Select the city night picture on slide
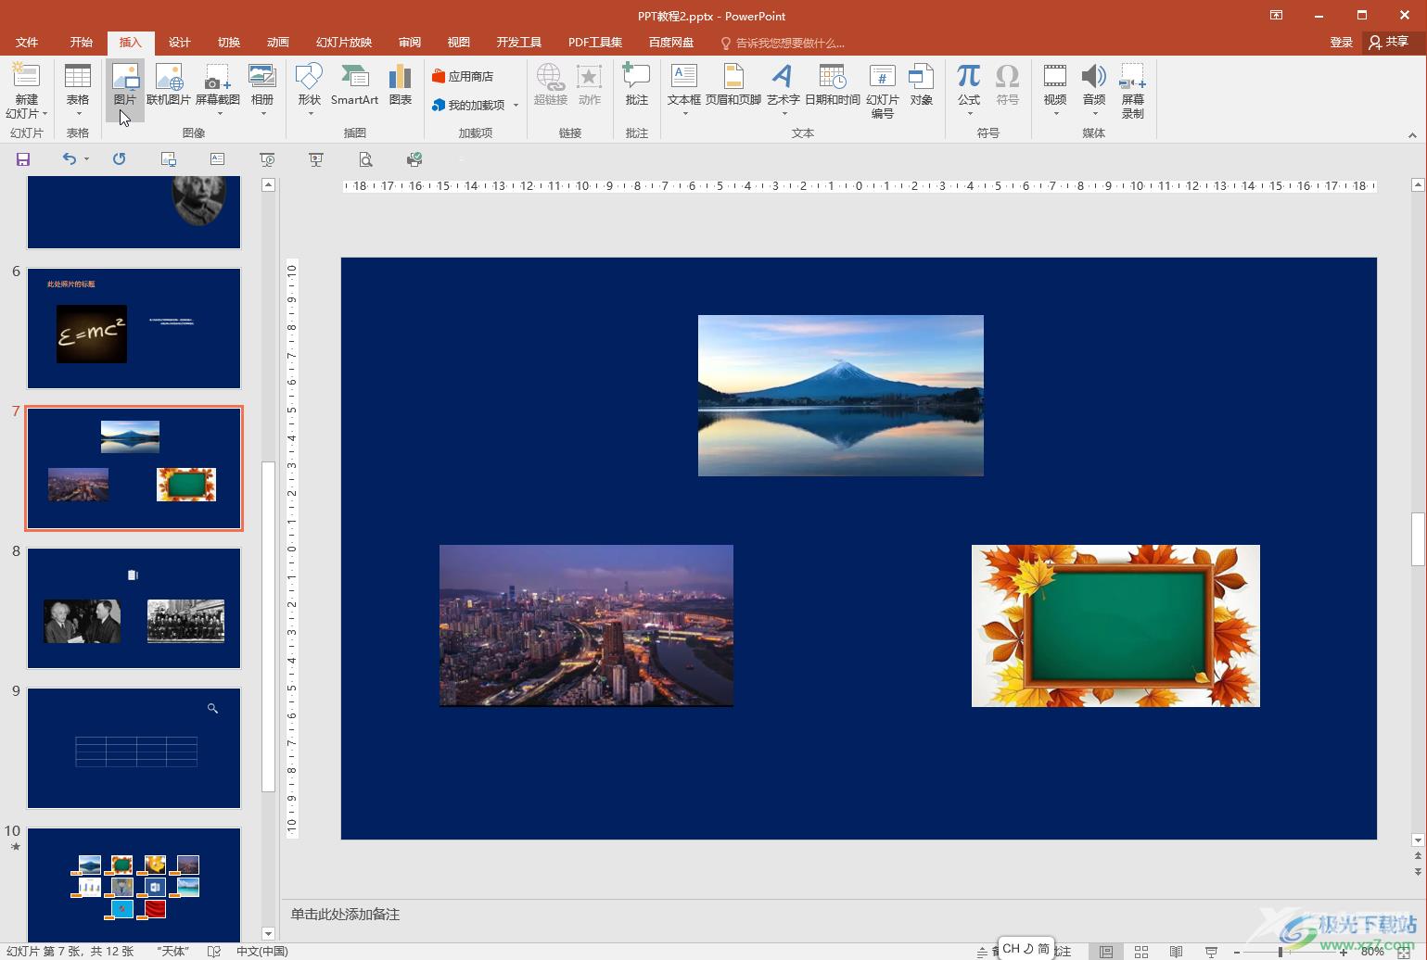The height and width of the screenshot is (960, 1427). pyautogui.click(x=586, y=625)
